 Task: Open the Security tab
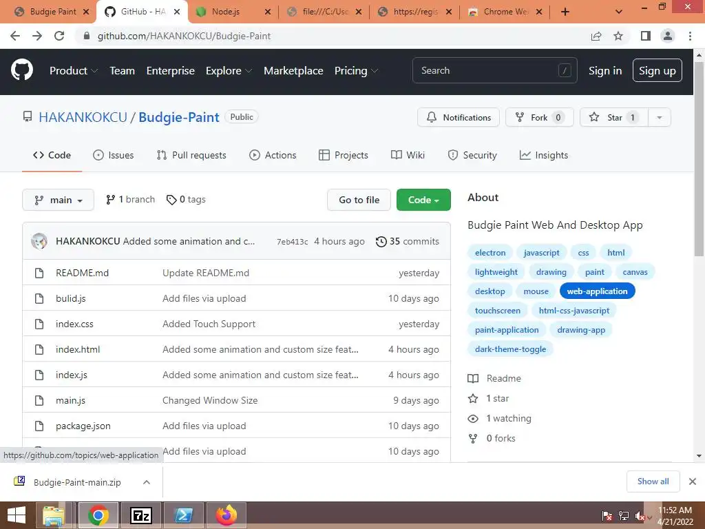(x=472, y=155)
